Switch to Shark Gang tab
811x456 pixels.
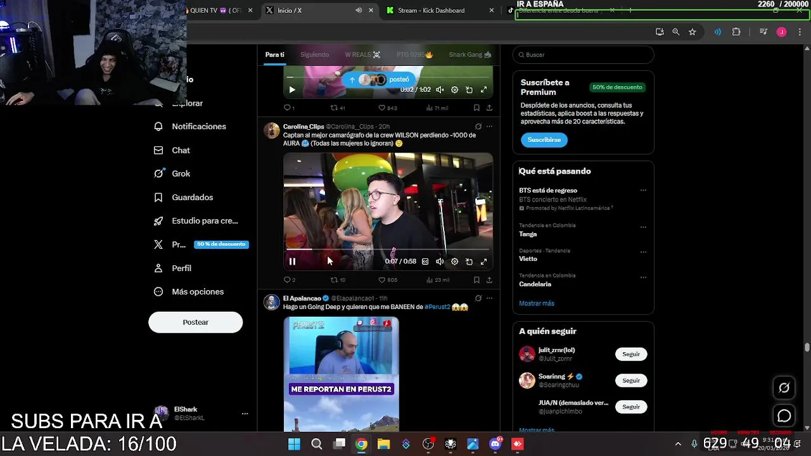[470, 54]
